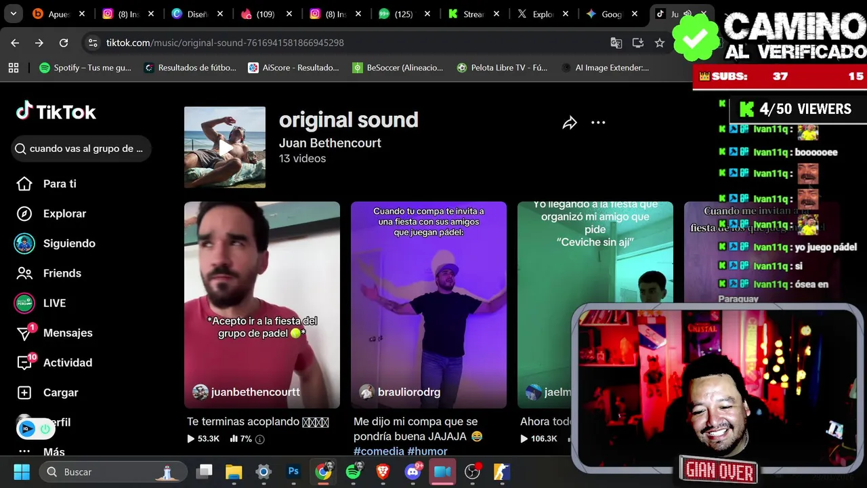Open juanbethencourtt profile link
Screen dimensions: 867x488
255,392
